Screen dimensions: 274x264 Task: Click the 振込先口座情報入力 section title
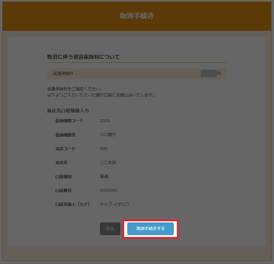(68, 111)
